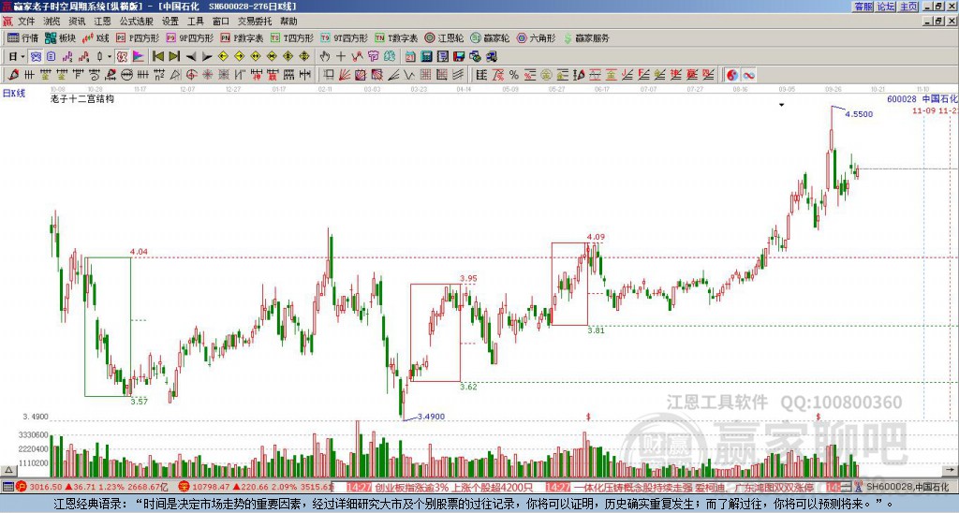Click the black right arrow icon
959x513 pixels.
point(207,56)
